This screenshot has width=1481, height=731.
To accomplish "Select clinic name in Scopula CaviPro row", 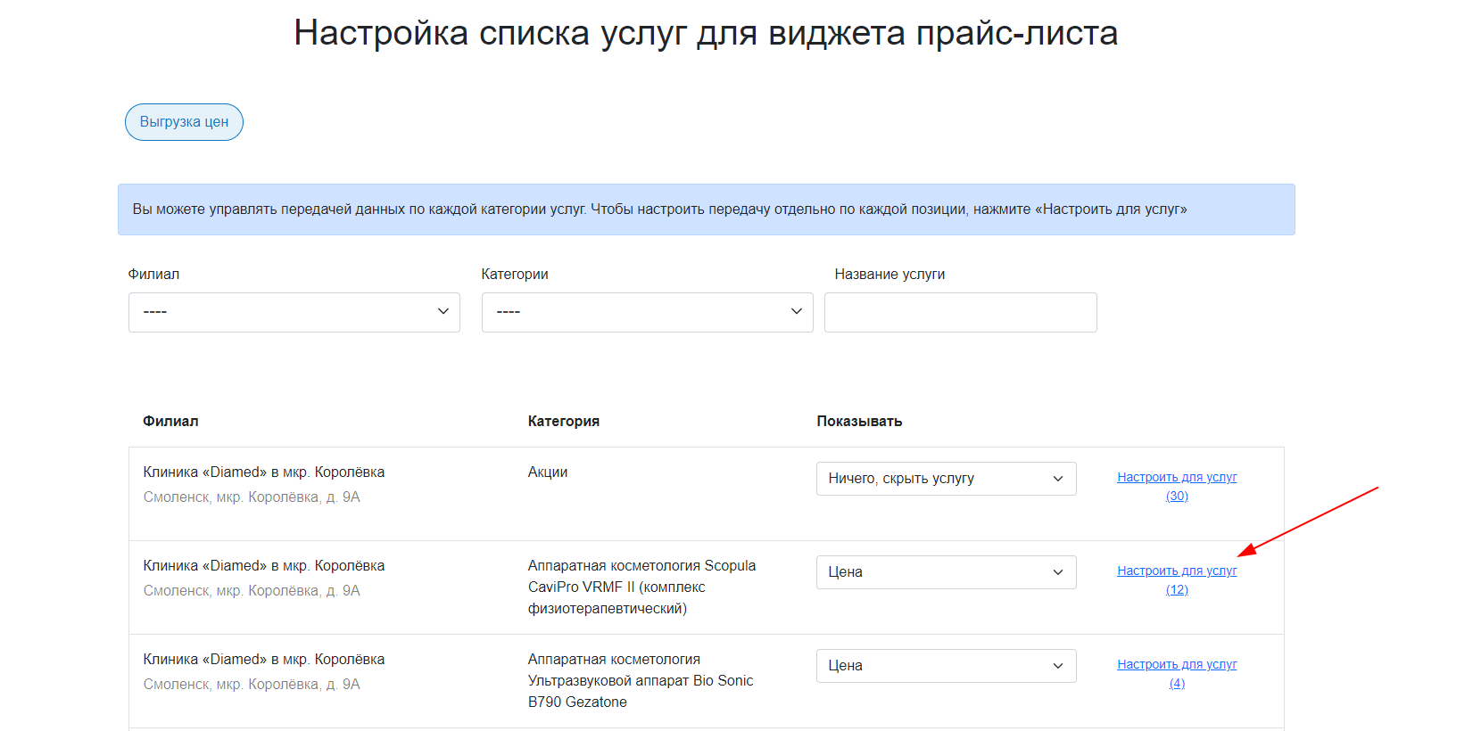I will 264,566.
